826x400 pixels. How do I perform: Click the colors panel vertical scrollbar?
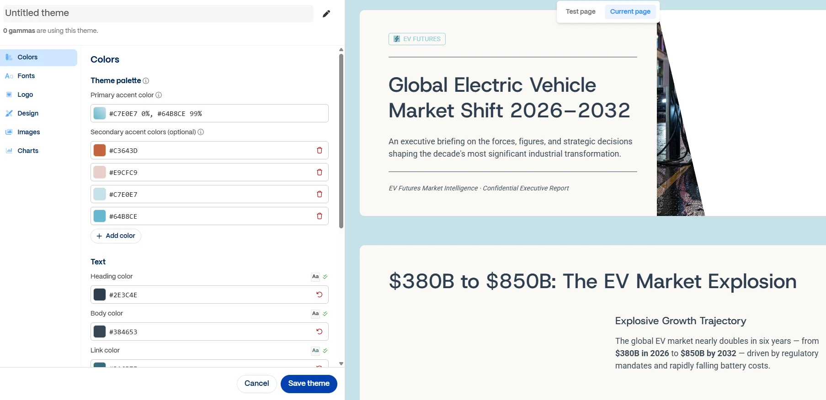341,141
